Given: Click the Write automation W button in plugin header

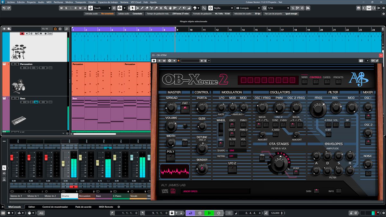Looking at the screenshot, I should pos(164,60).
